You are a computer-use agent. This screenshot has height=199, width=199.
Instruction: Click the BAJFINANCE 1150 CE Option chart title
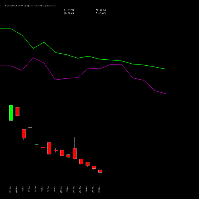coord(30,6)
